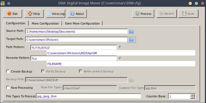Browse folder for Target Path
This screenshot has width=206, height=103.
tap(132, 40)
